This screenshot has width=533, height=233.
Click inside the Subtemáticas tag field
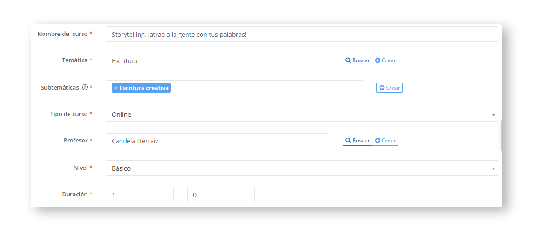pyautogui.click(x=265, y=88)
